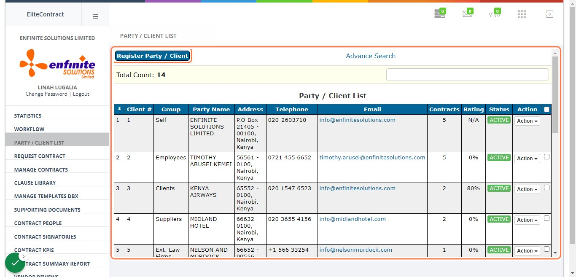
Task: Open the envelope messages icon
Action: click(x=468, y=13)
